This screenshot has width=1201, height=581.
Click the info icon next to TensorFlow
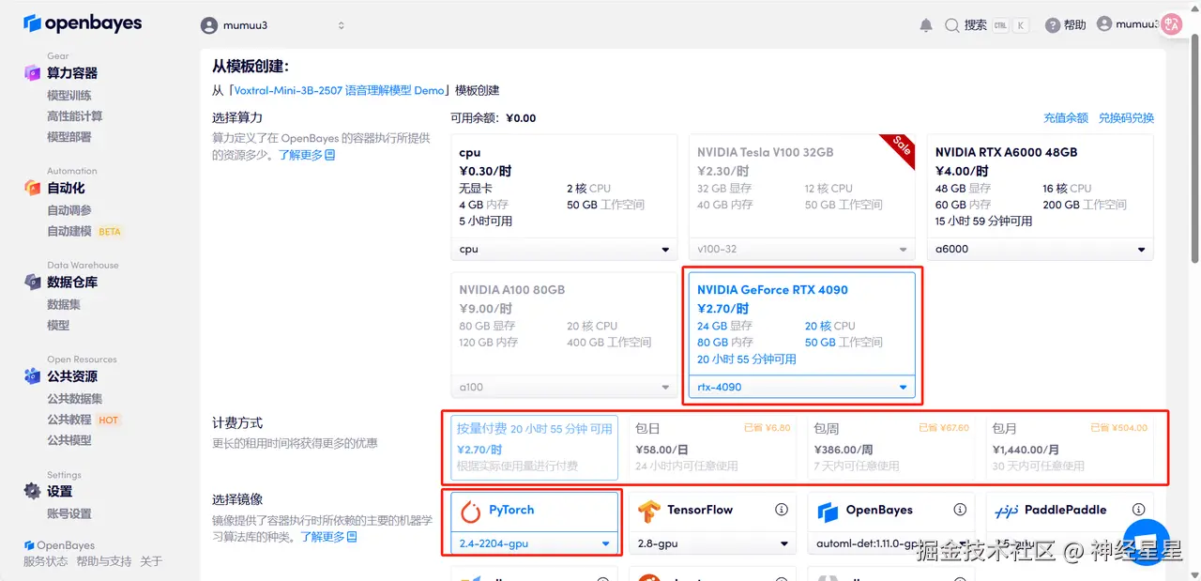[x=781, y=510]
